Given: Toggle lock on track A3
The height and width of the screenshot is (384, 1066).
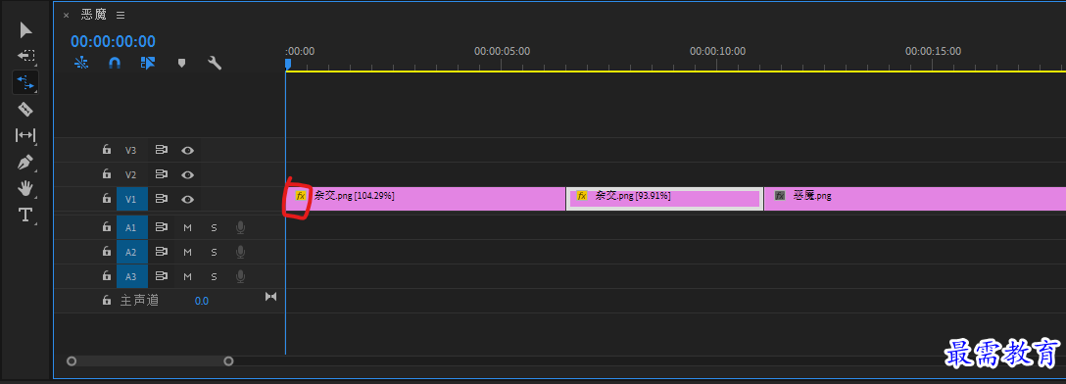Looking at the screenshot, I should tap(106, 276).
